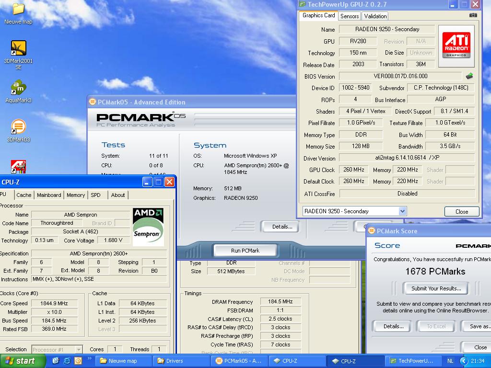Click the GPU-Z BIOS save chip icon

coord(469,76)
